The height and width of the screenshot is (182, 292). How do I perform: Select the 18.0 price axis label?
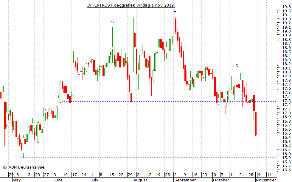click(286, 72)
